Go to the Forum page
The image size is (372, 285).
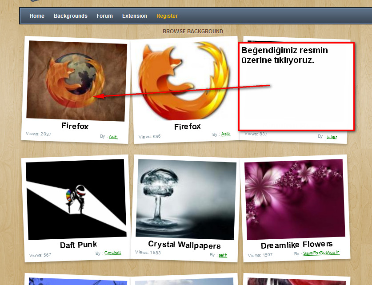(104, 16)
